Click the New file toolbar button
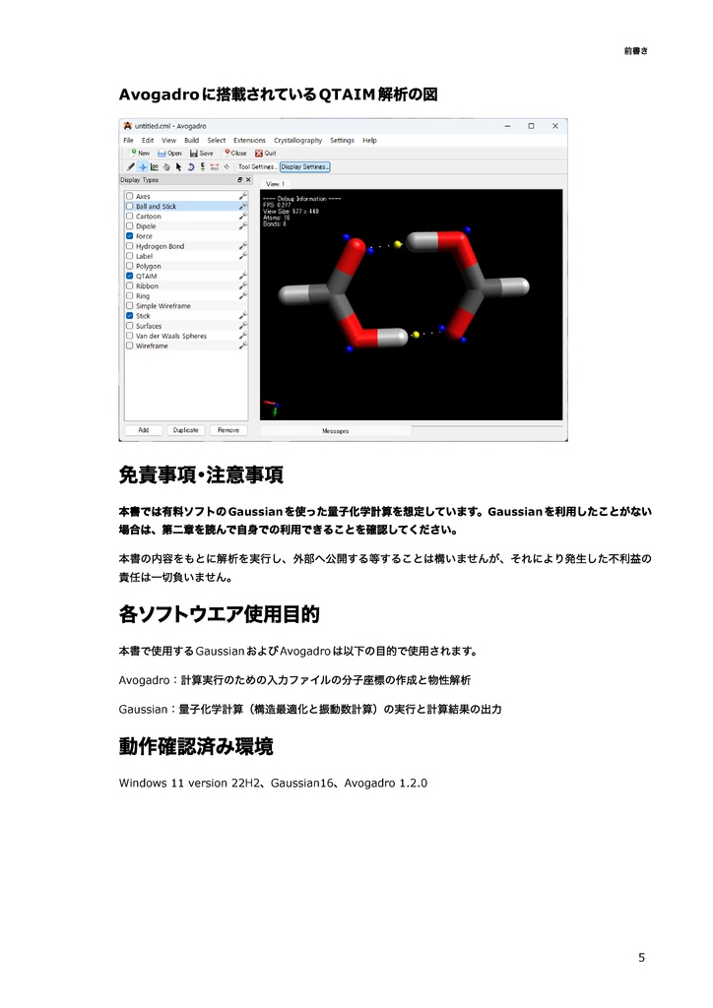 click(140, 153)
